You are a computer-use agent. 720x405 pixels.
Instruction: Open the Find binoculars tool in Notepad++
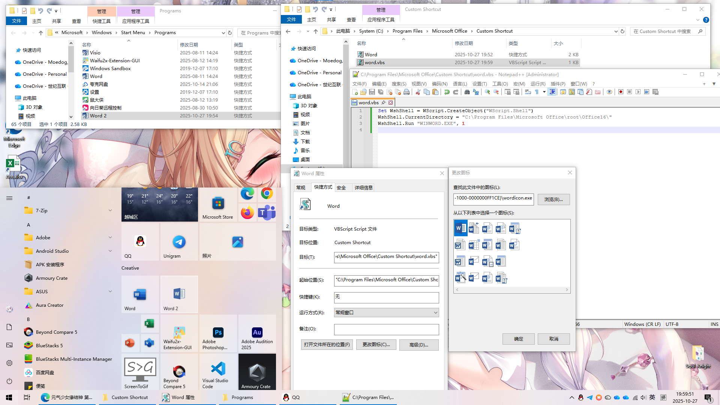(x=467, y=92)
